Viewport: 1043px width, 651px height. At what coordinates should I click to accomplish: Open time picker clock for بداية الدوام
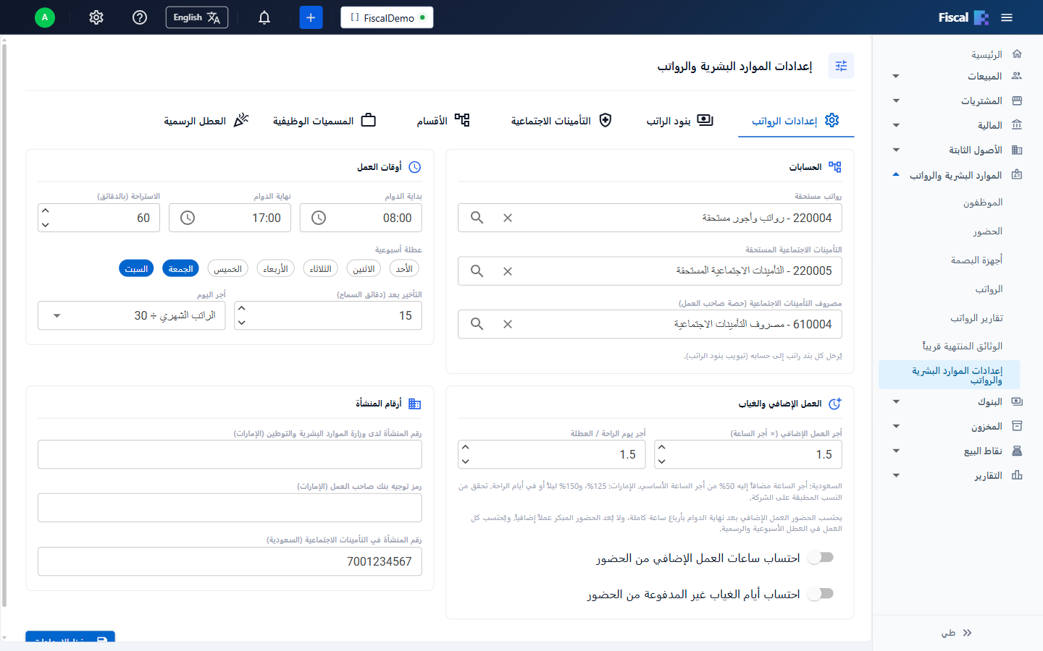click(x=319, y=218)
